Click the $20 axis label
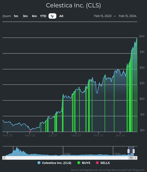The image size is (147, 172). pos(142,99)
